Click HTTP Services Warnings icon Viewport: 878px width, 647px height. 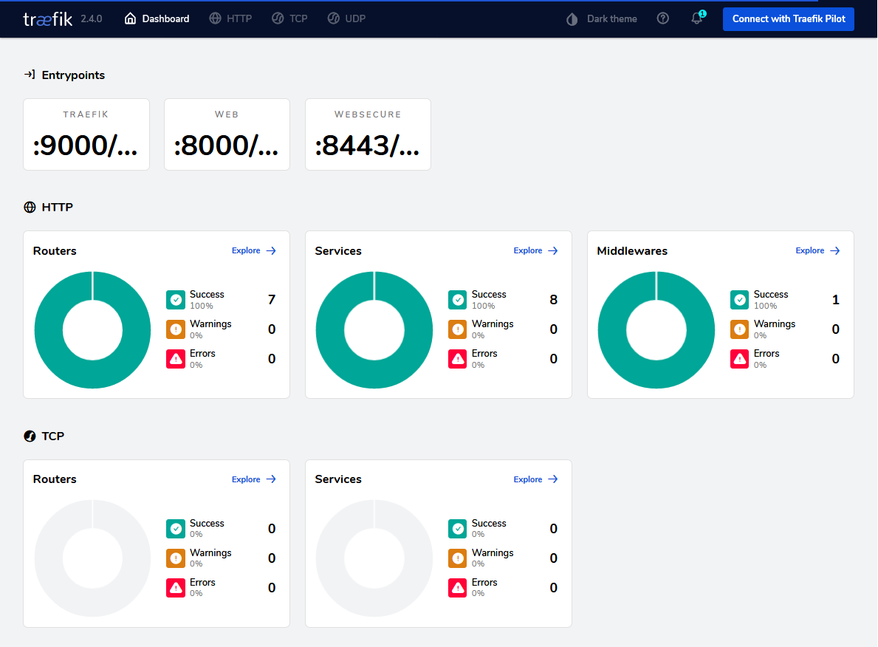[x=458, y=329]
